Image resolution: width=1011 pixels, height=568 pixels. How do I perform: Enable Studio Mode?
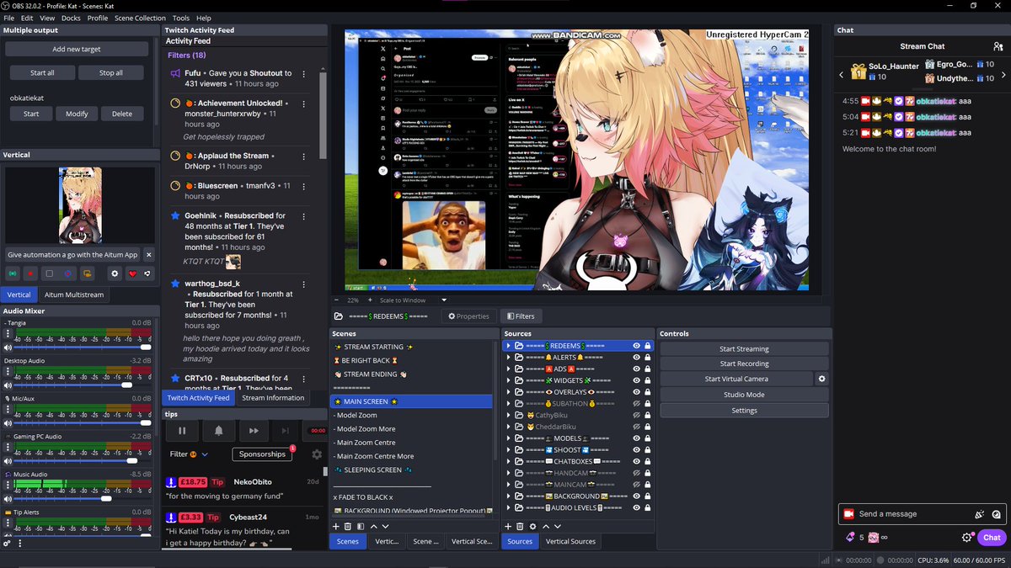(x=744, y=395)
